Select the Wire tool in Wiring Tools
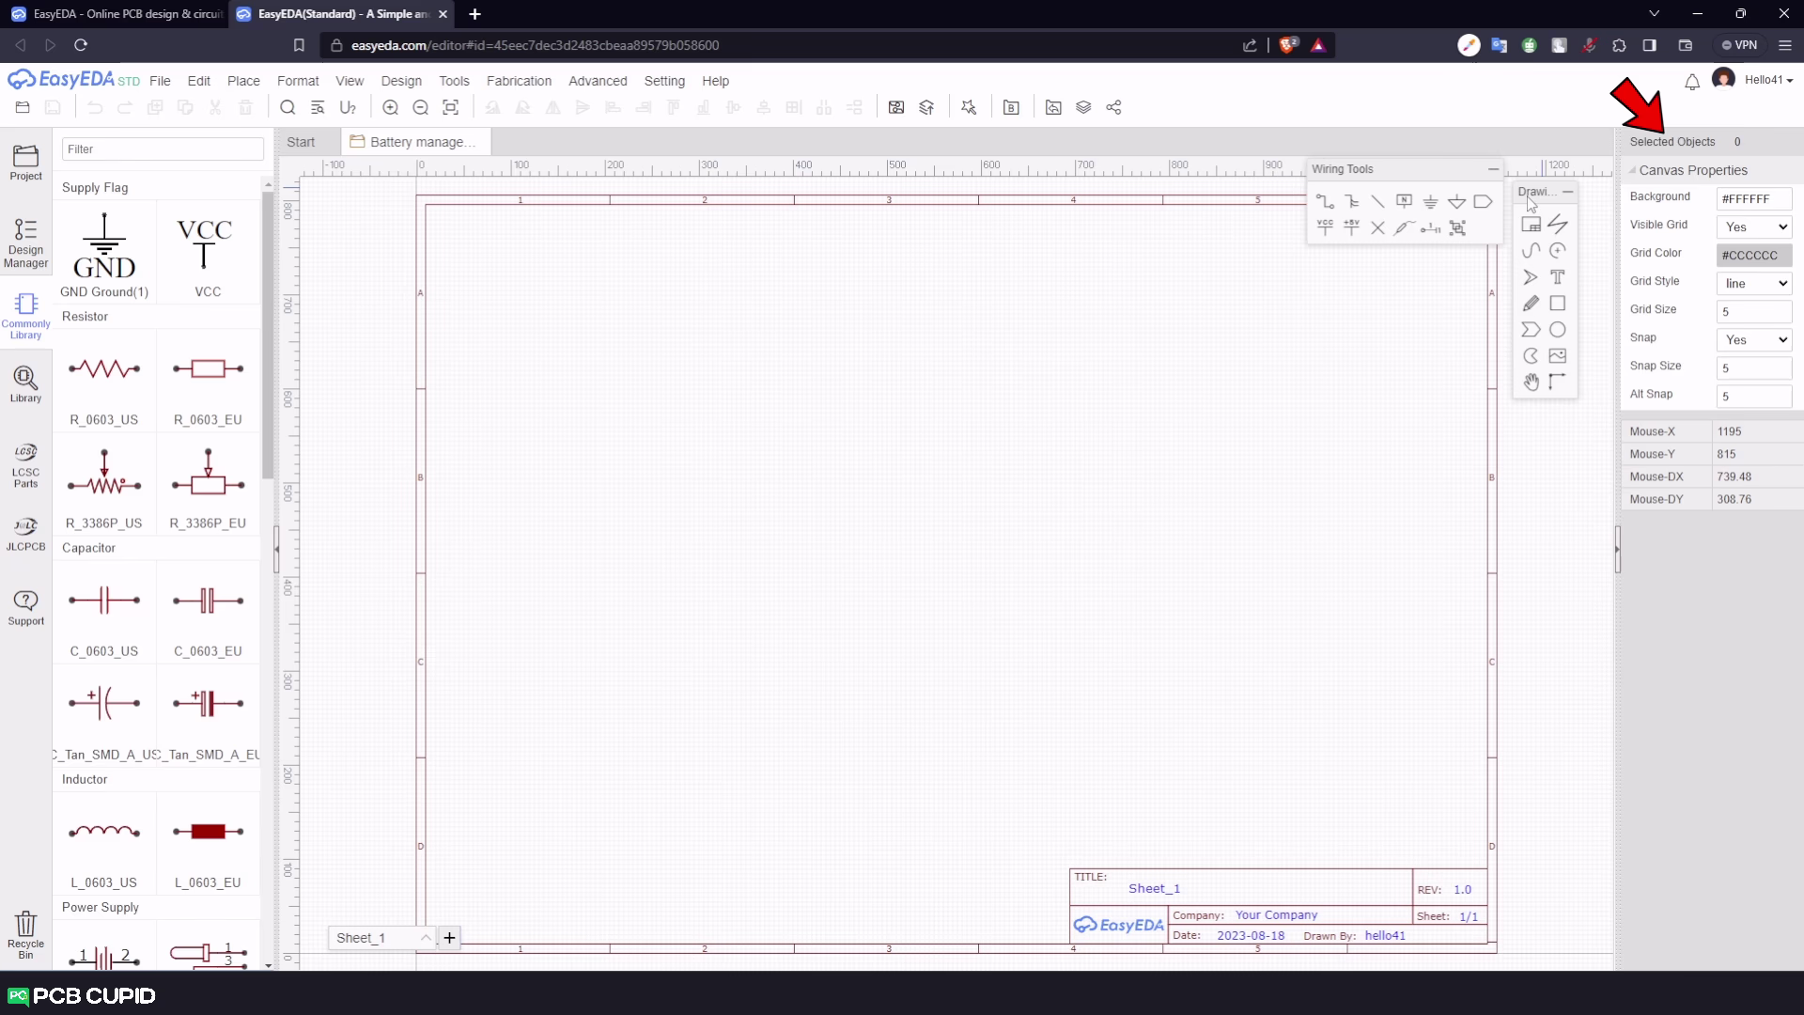Viewport: 1804px width, 1015px height. click(1325, 201)
